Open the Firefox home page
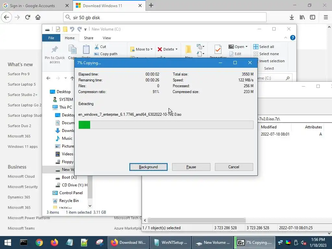The height and width of the screenshot is (249, 332). click(38, 18)
